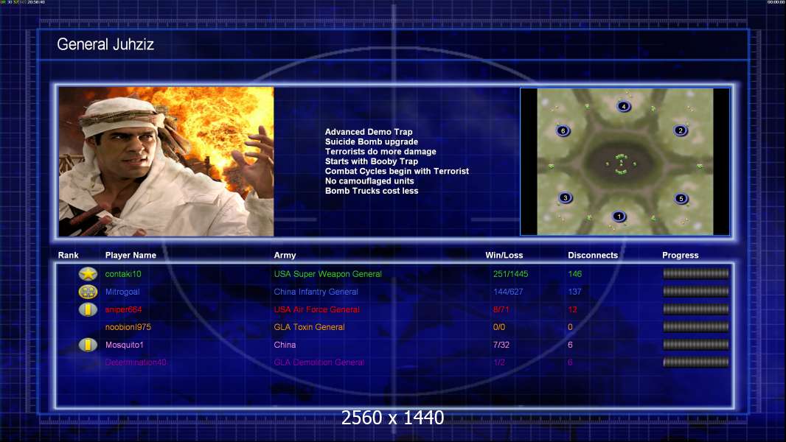This screenshot has width=786, height=442.
Task: Click the Disconnects column header
Action: pos(593,256)
